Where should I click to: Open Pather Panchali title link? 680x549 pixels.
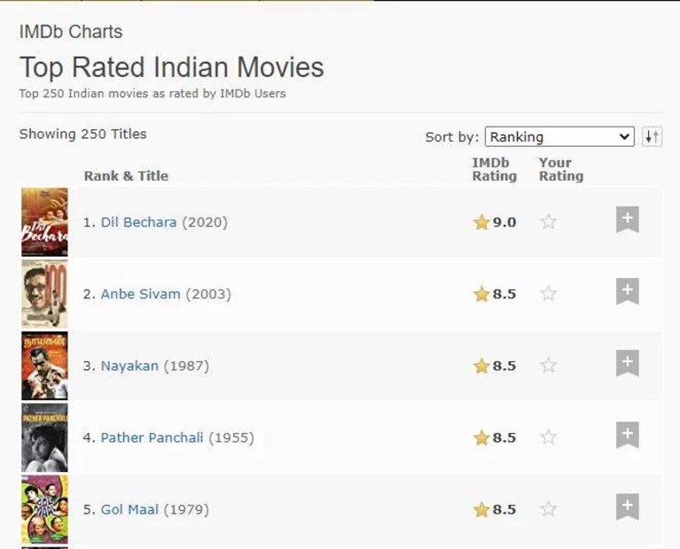click(x=152, y=437)
